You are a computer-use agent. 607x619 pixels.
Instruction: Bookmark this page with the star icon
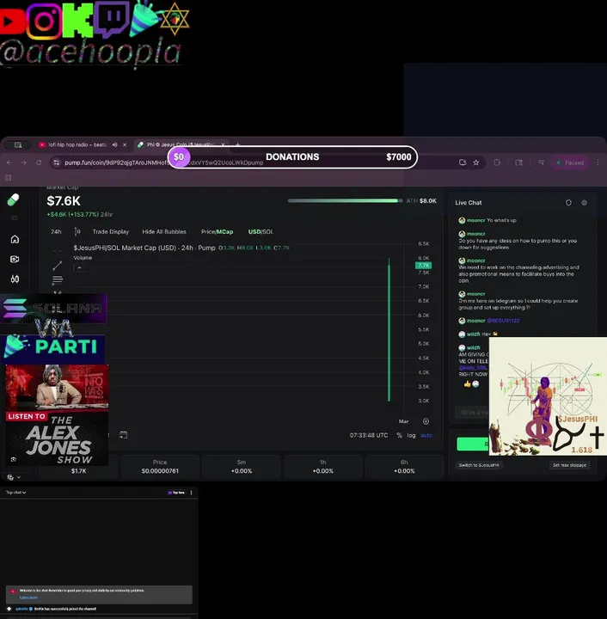coord(476,162)
